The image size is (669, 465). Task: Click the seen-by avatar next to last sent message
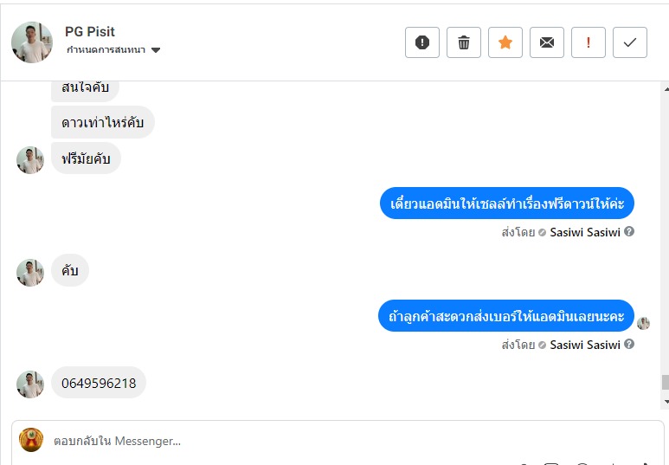643,323
